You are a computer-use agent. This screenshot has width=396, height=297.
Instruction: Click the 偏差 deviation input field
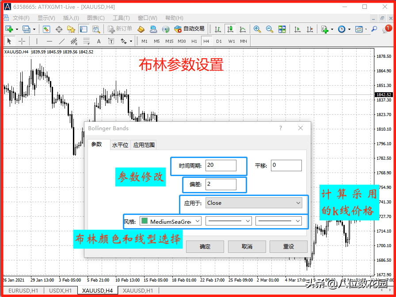(x=221, y=184)
